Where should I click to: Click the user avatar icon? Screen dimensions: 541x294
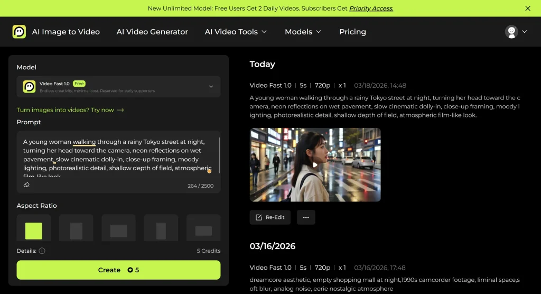pyautogui.click(x=511, y=32)
